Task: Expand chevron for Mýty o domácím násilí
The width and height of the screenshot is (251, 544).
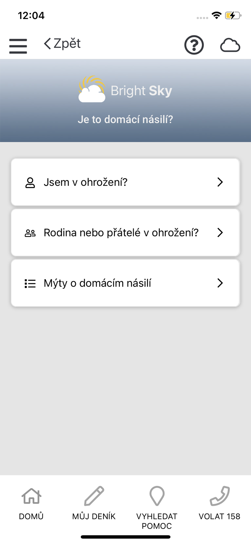Action: pos(220,283)
